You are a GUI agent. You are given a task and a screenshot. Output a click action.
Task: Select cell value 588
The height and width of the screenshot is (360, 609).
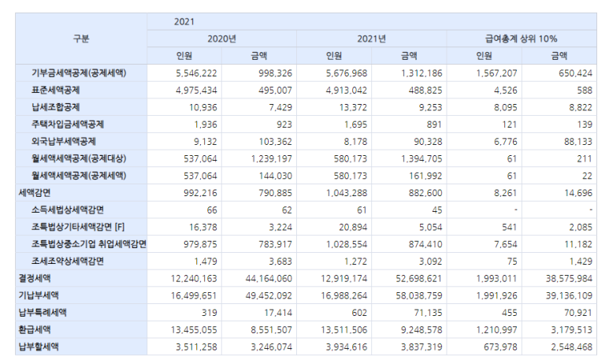pos(585,90)
